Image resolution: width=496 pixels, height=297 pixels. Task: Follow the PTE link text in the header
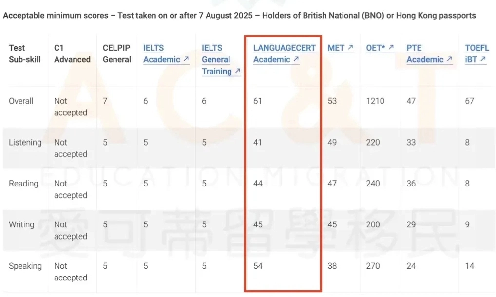[x=414, y=48]
